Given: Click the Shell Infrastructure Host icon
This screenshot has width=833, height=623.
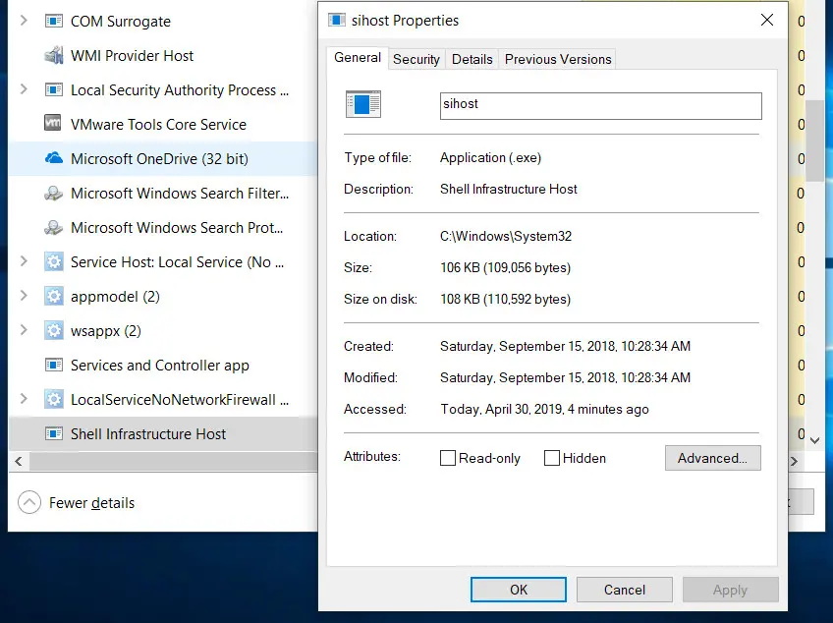Looking at the screenshot, I should [x=53, y=434].
